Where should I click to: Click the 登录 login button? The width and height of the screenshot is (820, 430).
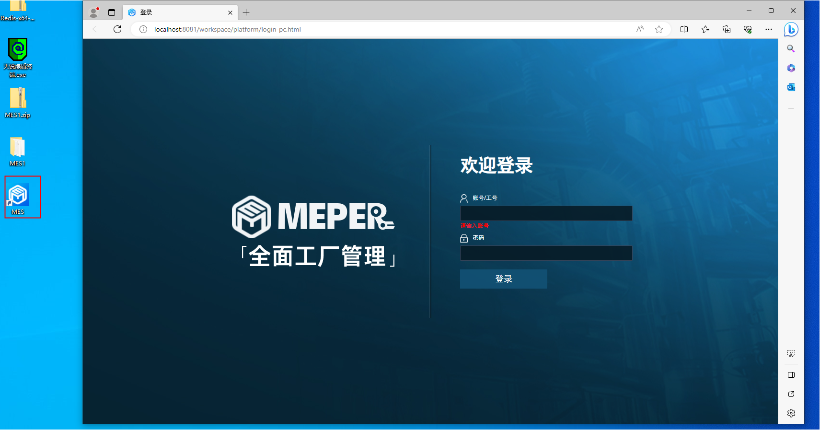(504, 279)
